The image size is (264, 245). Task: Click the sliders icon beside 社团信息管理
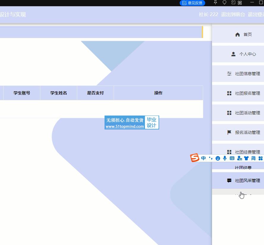229,74
